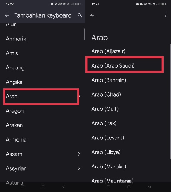Tap the home navigation button on left screen
The height and width of the screenshot is (192, 171).
[43, 187]
